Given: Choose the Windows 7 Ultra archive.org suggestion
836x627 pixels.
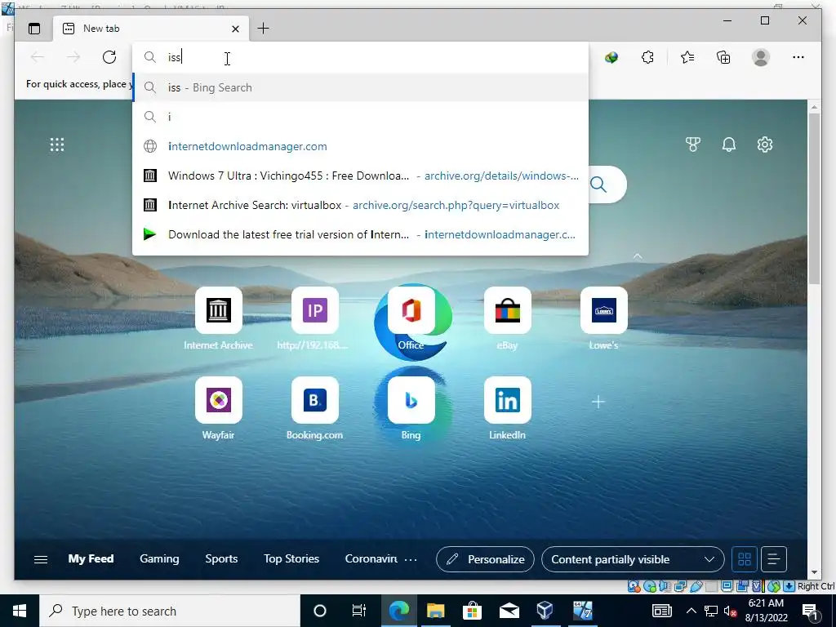Looking at the screenshot, I should tap(360, 176).
